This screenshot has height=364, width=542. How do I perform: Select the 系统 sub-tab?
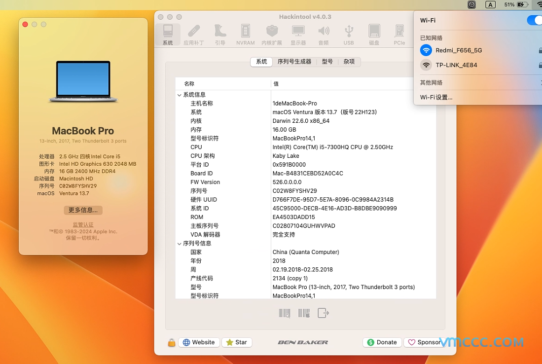pos(262,62)
